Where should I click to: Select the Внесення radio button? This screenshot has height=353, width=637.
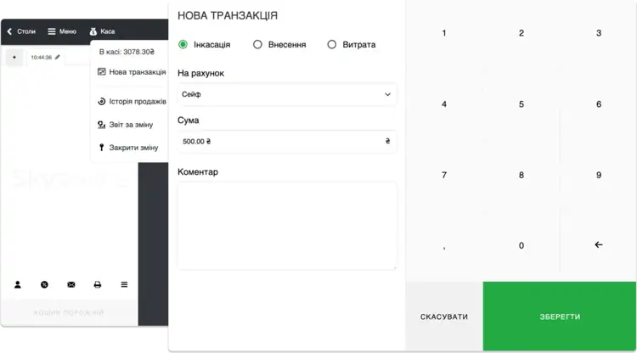257,44
